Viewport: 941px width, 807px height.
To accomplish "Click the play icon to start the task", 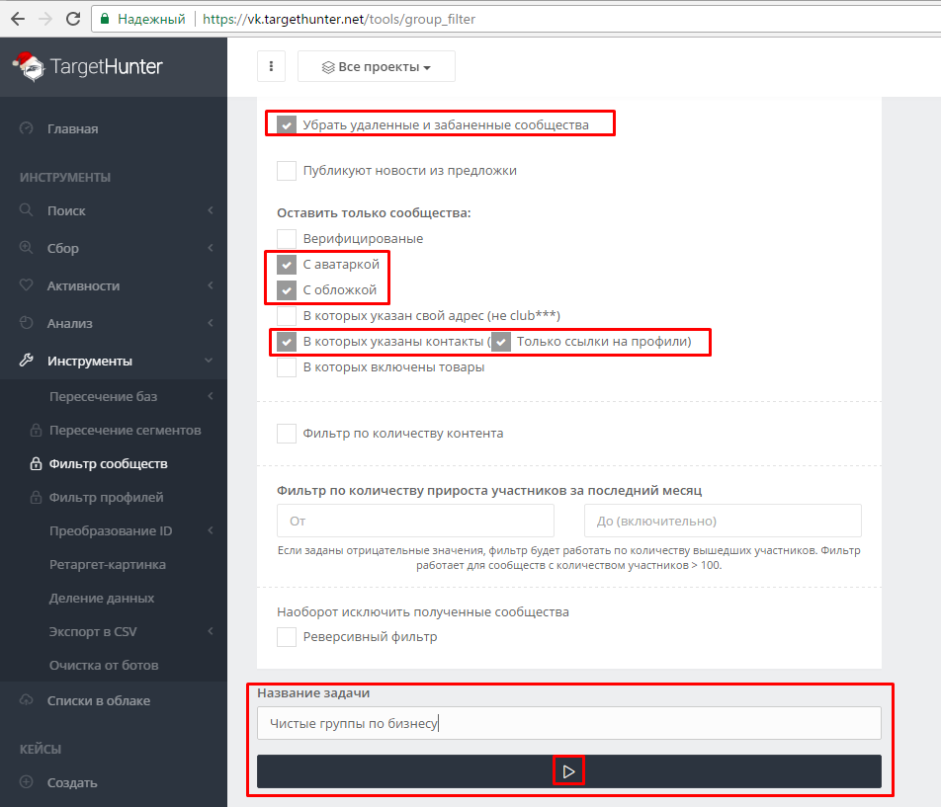I will click(x=568, y=771).
